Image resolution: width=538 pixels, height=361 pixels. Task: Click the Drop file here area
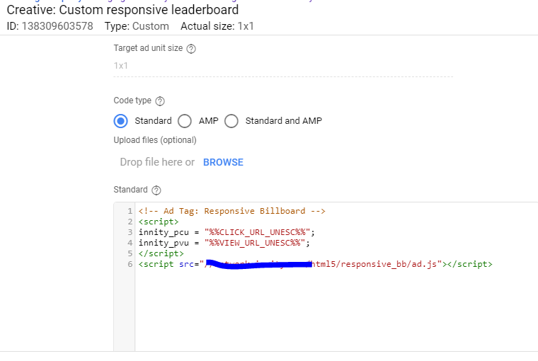coord(157,162)
